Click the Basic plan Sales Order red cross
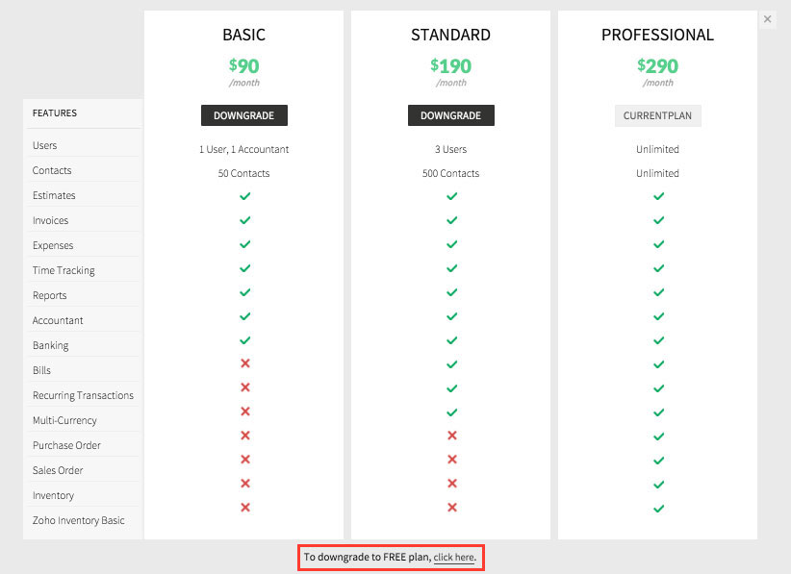Screen dimensions: 791x574 tap(245, 459)
